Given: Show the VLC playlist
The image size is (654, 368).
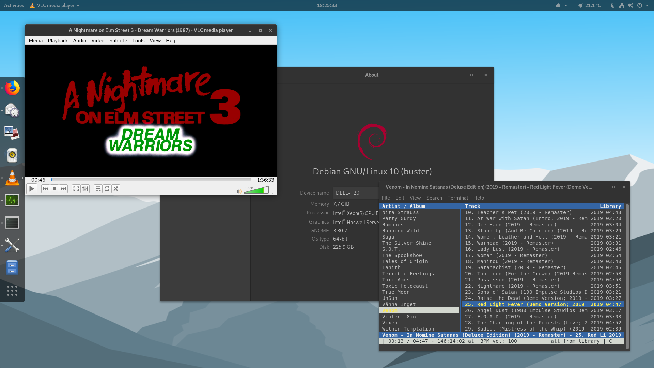Looking at the screenshot, I should coord(98,189).
